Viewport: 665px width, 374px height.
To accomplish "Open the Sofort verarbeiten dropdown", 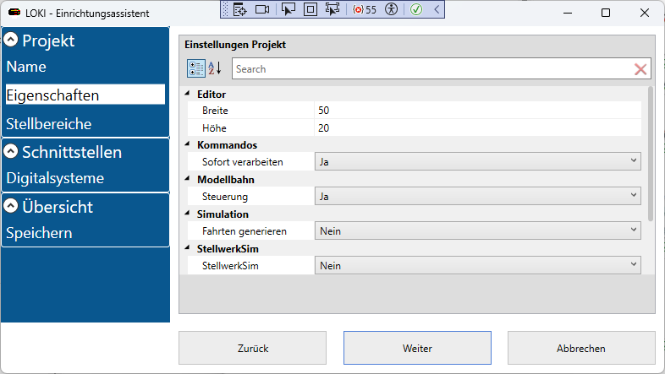I will 477,161.
